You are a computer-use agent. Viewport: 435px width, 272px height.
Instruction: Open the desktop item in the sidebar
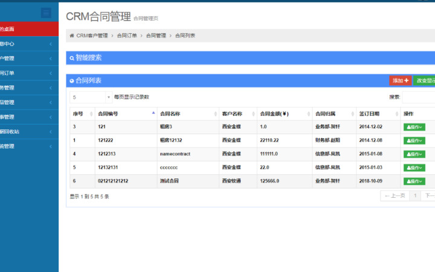[x=29, y=29]
